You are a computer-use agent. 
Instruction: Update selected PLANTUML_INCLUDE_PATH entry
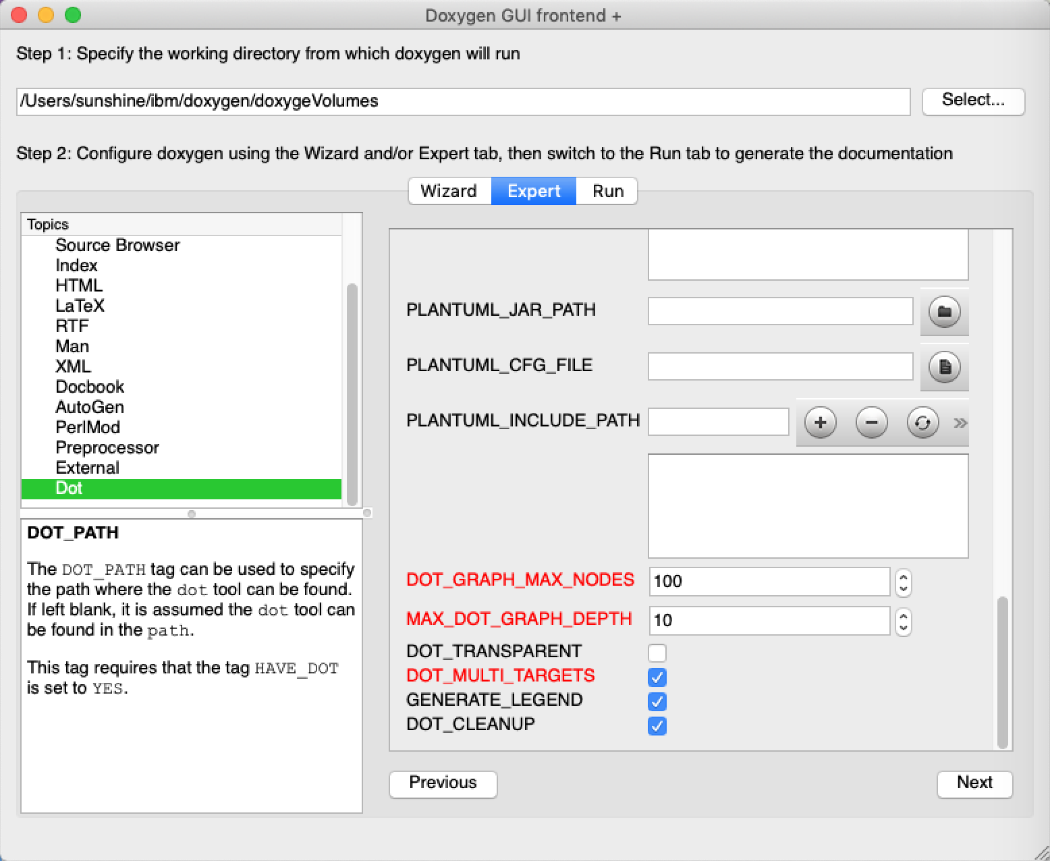click(922, 422)
